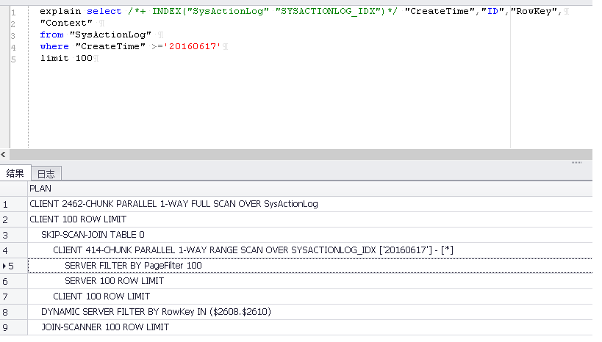Click the SERVER FILTER BY PageFilter 100 cell
Image resolution: width=602 pixels, height=342 pixels.
pos(133,266)
